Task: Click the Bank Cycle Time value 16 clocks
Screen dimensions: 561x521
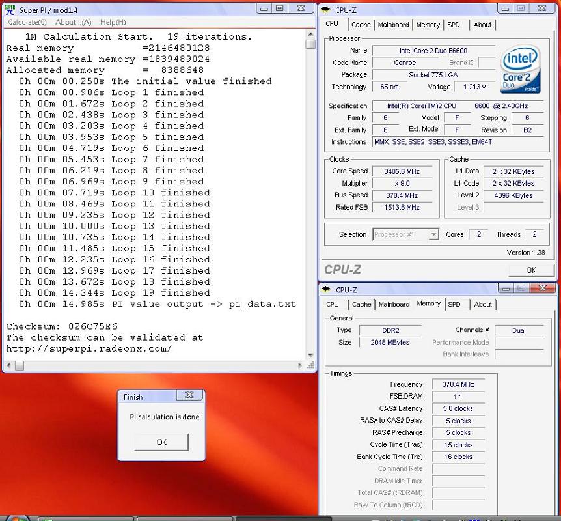Action: pos(458,457)
